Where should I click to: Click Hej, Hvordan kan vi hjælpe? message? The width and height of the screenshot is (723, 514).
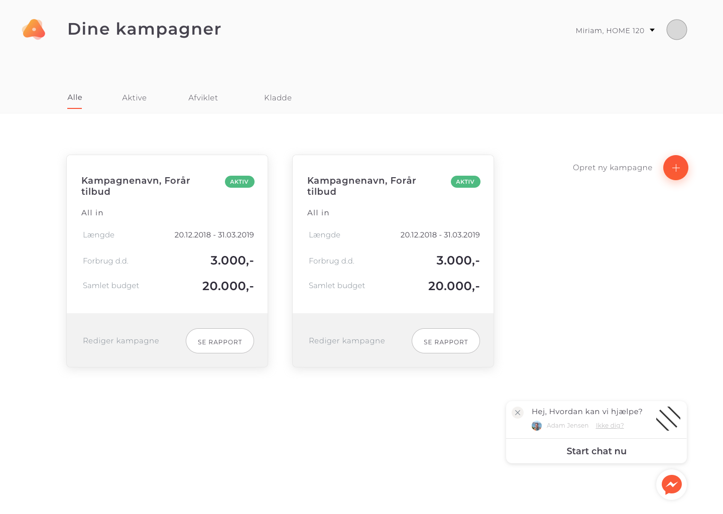click(587, 412)
